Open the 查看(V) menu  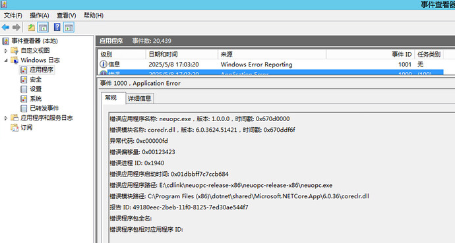pos(66,15)
